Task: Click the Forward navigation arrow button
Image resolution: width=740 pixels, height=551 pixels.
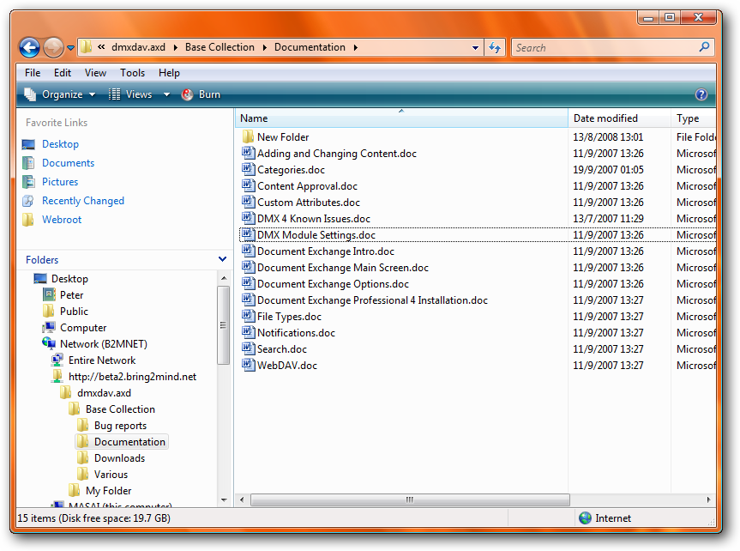Action: [x=53, y=47]
